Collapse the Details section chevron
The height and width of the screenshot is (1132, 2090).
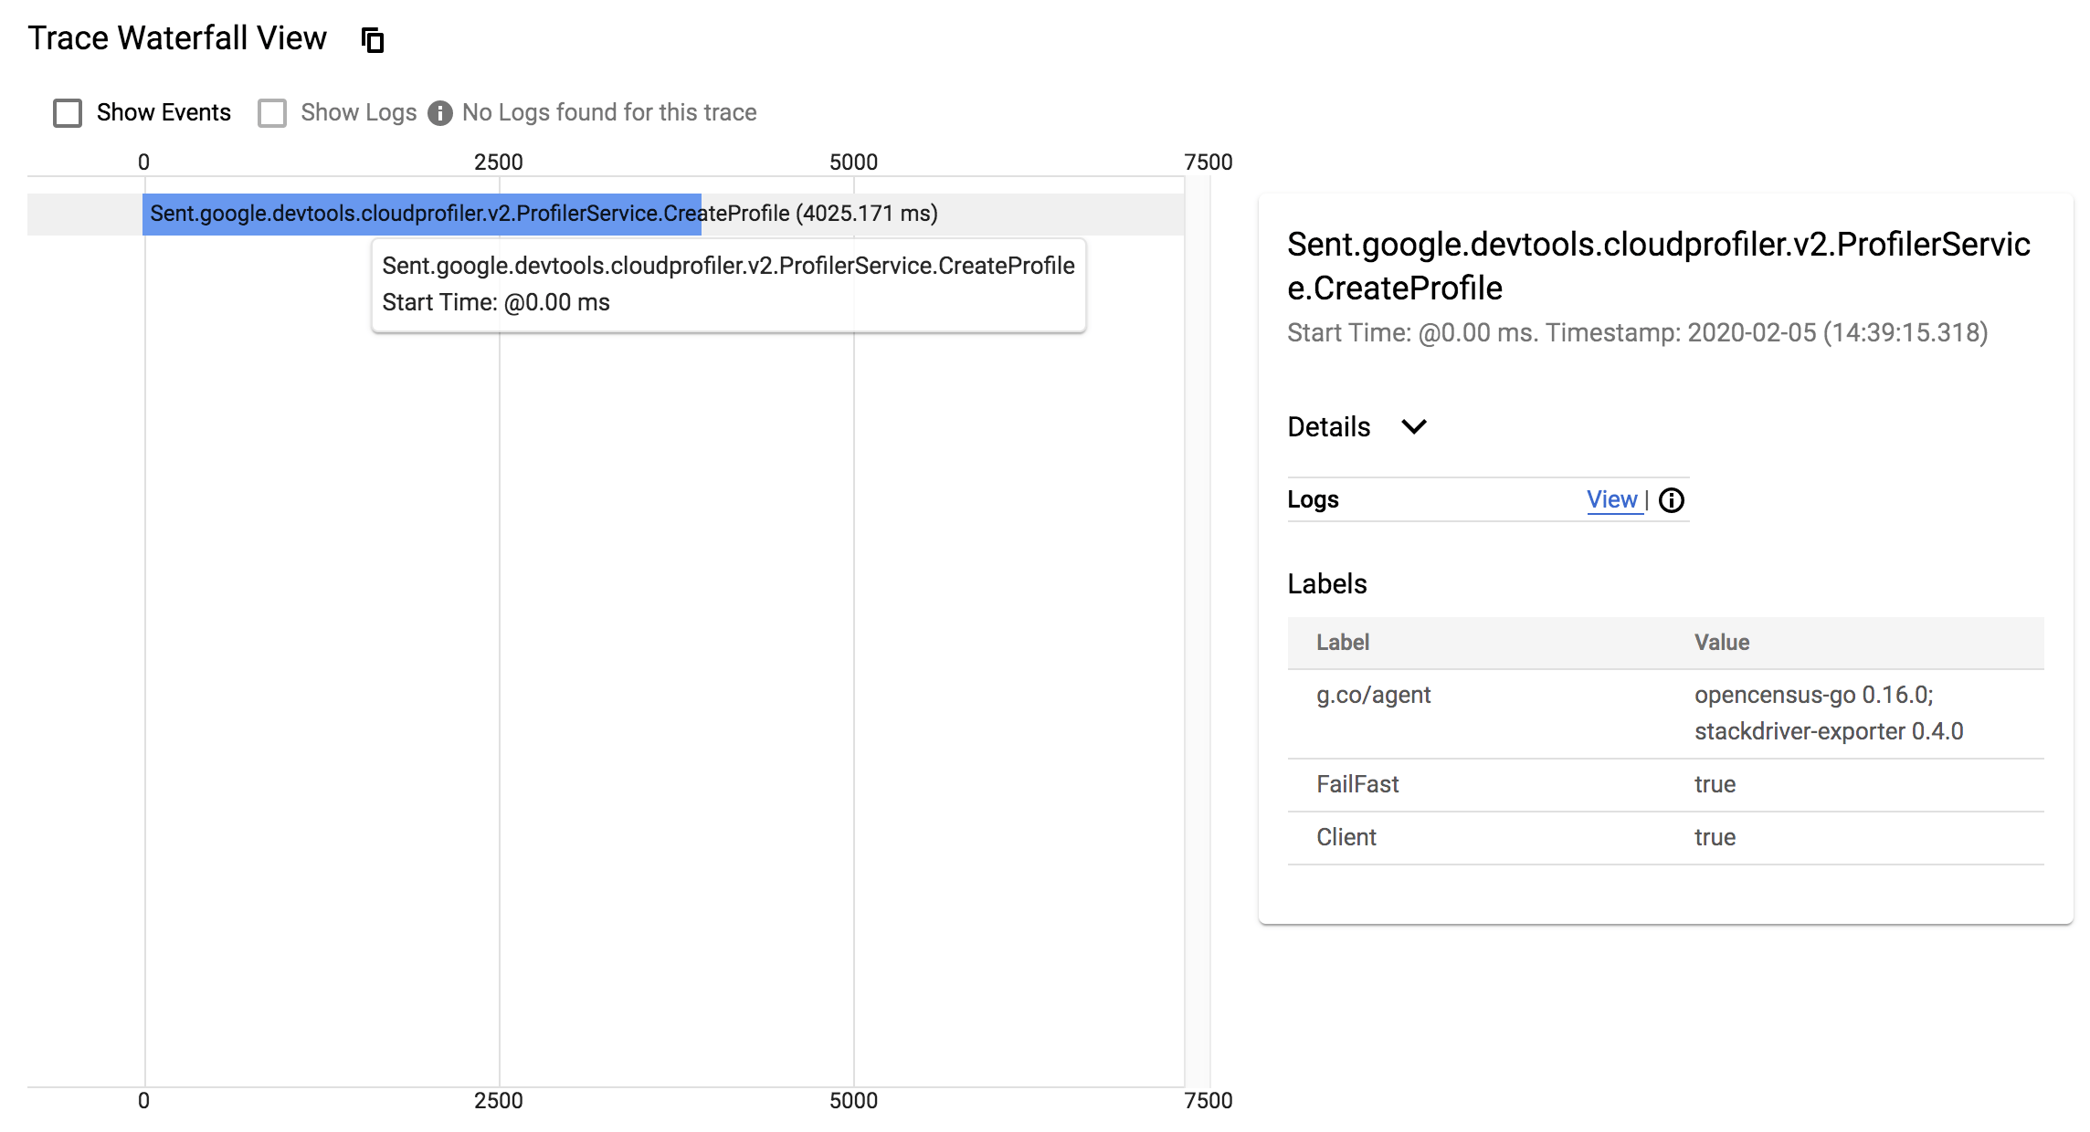coord(1414,426)
